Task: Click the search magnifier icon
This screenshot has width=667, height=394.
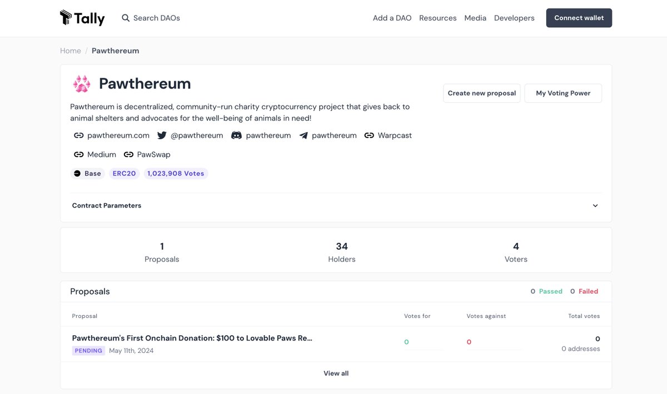Action: [x=126, y=18]
